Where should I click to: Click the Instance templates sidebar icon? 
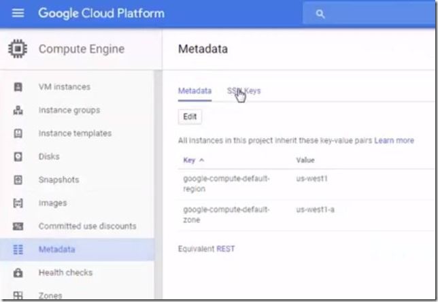[x=18, y=133]
